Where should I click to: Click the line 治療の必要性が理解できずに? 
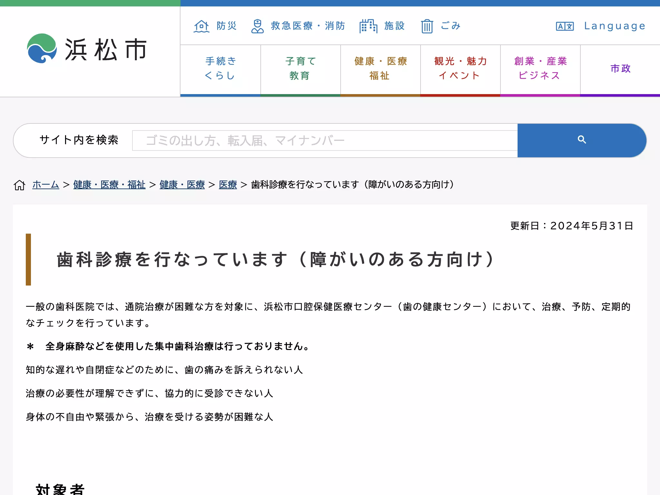[150, 393]
